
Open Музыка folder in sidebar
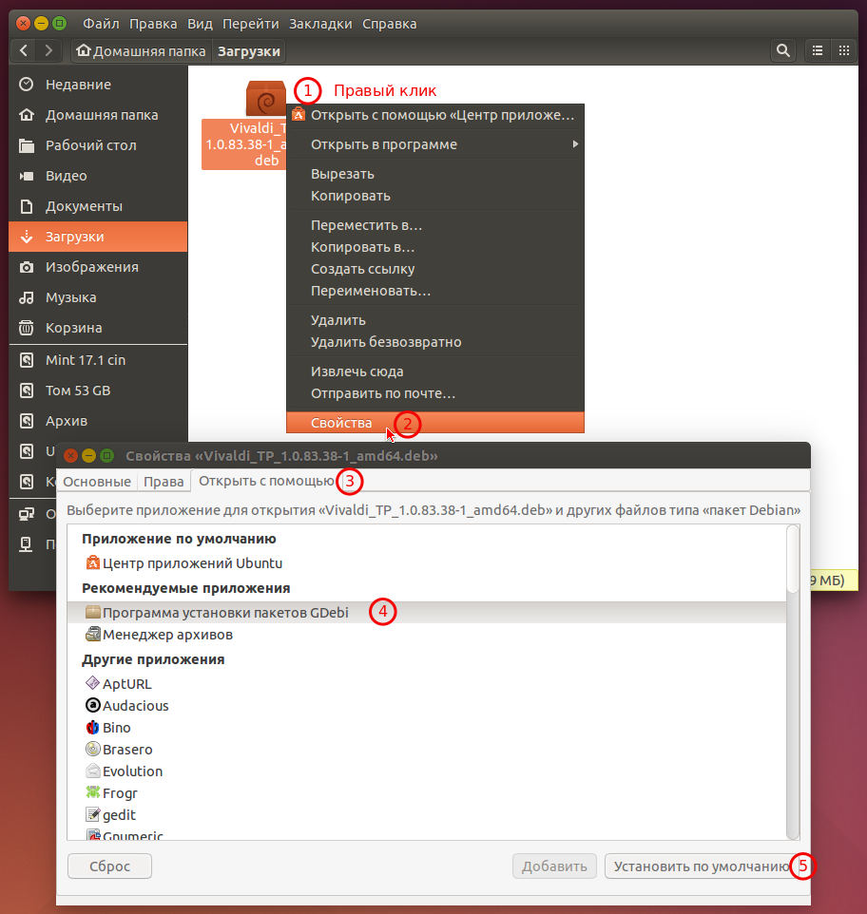click(98, 297)
